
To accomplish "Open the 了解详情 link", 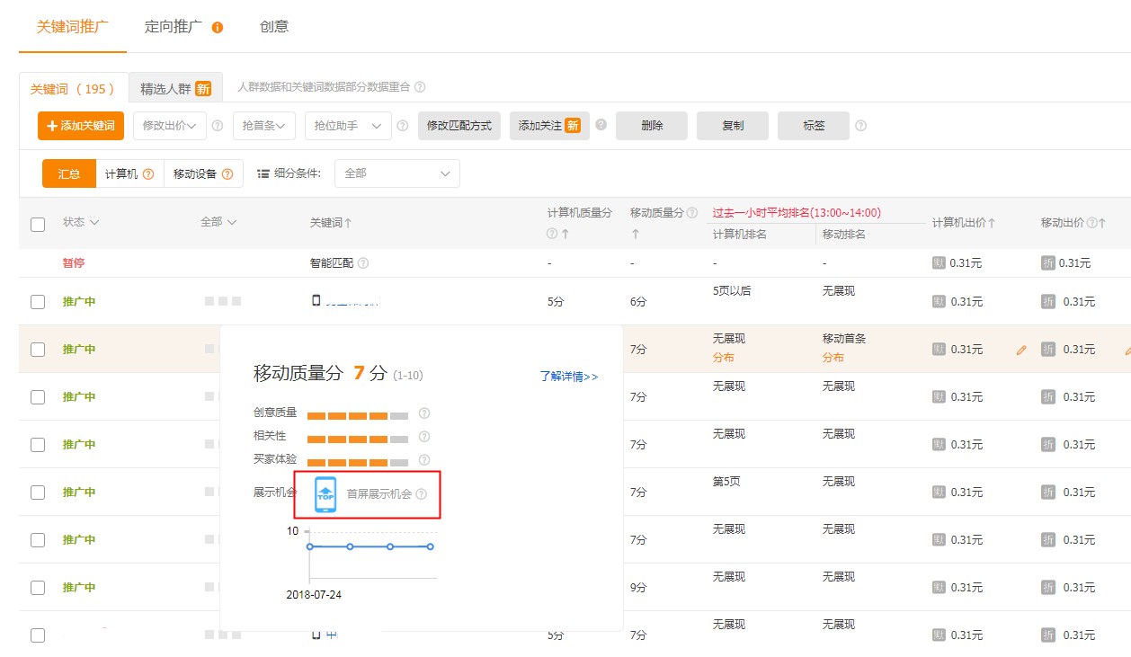I will coord(568,377).
